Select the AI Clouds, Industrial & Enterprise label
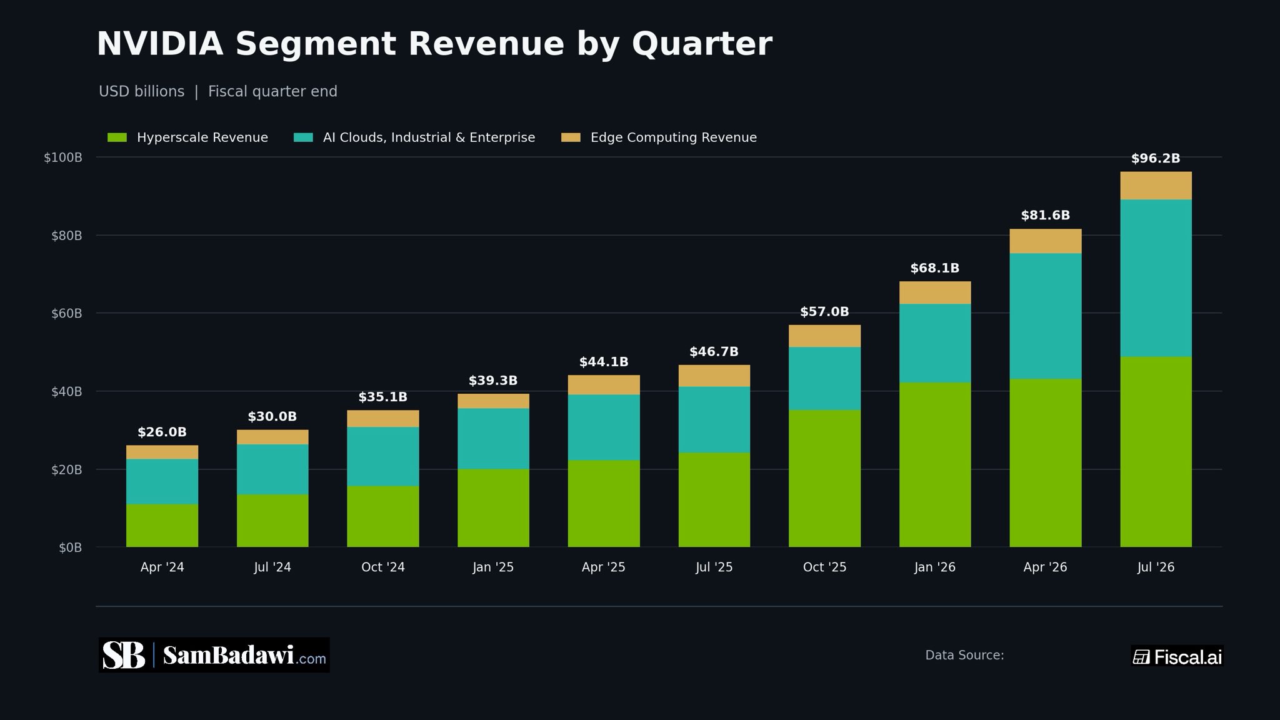The height and width of the screenshot is (720, 1280). tap(429, 137)
